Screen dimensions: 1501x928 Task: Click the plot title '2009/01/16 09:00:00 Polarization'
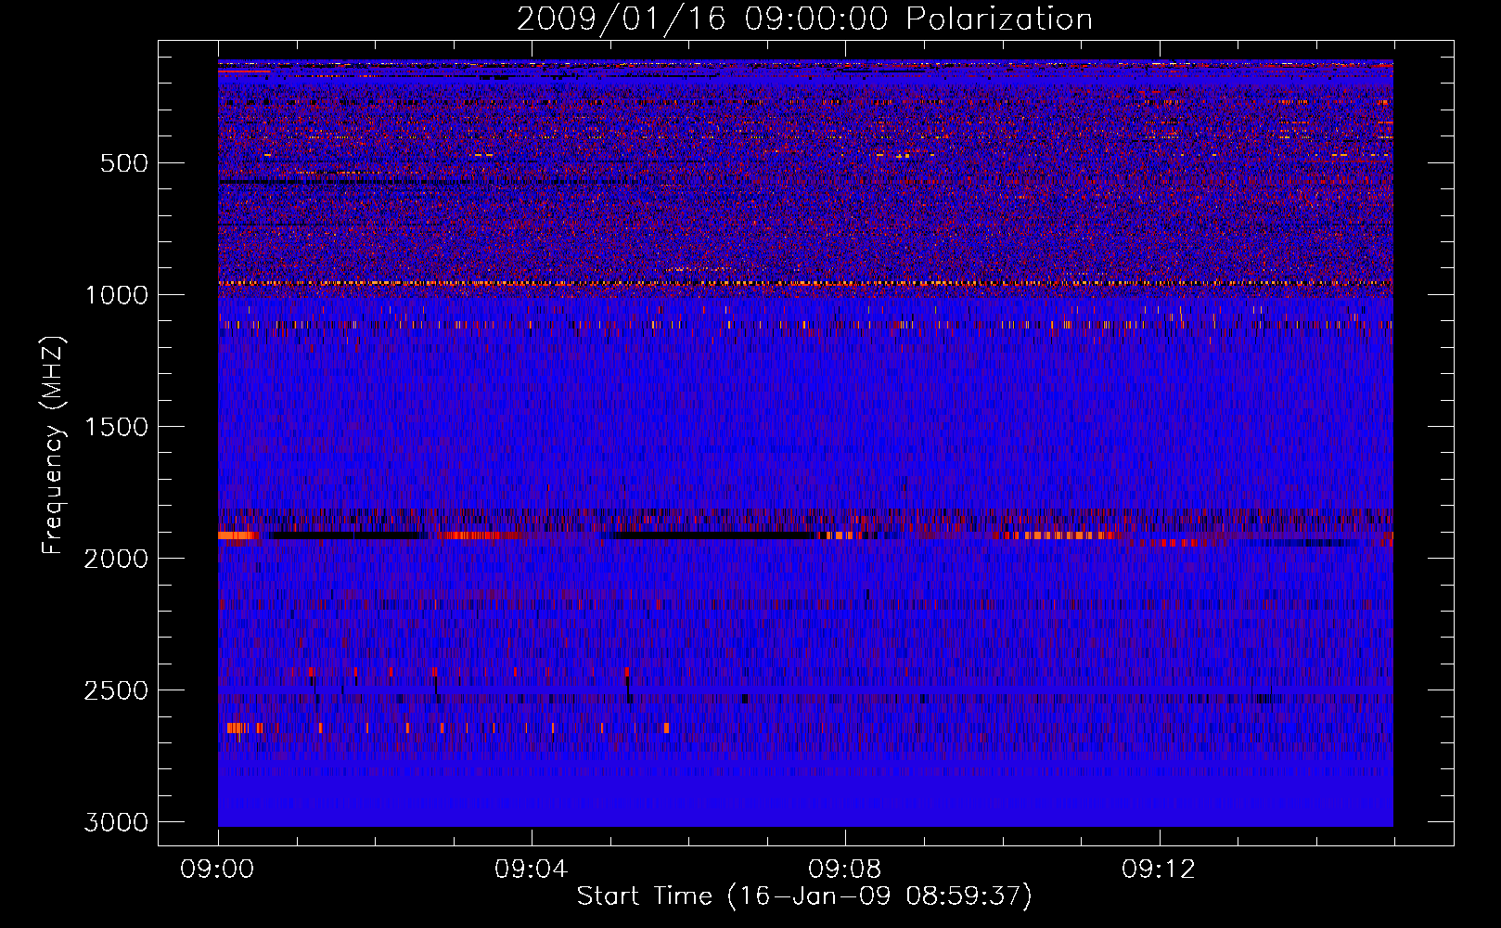804,19
